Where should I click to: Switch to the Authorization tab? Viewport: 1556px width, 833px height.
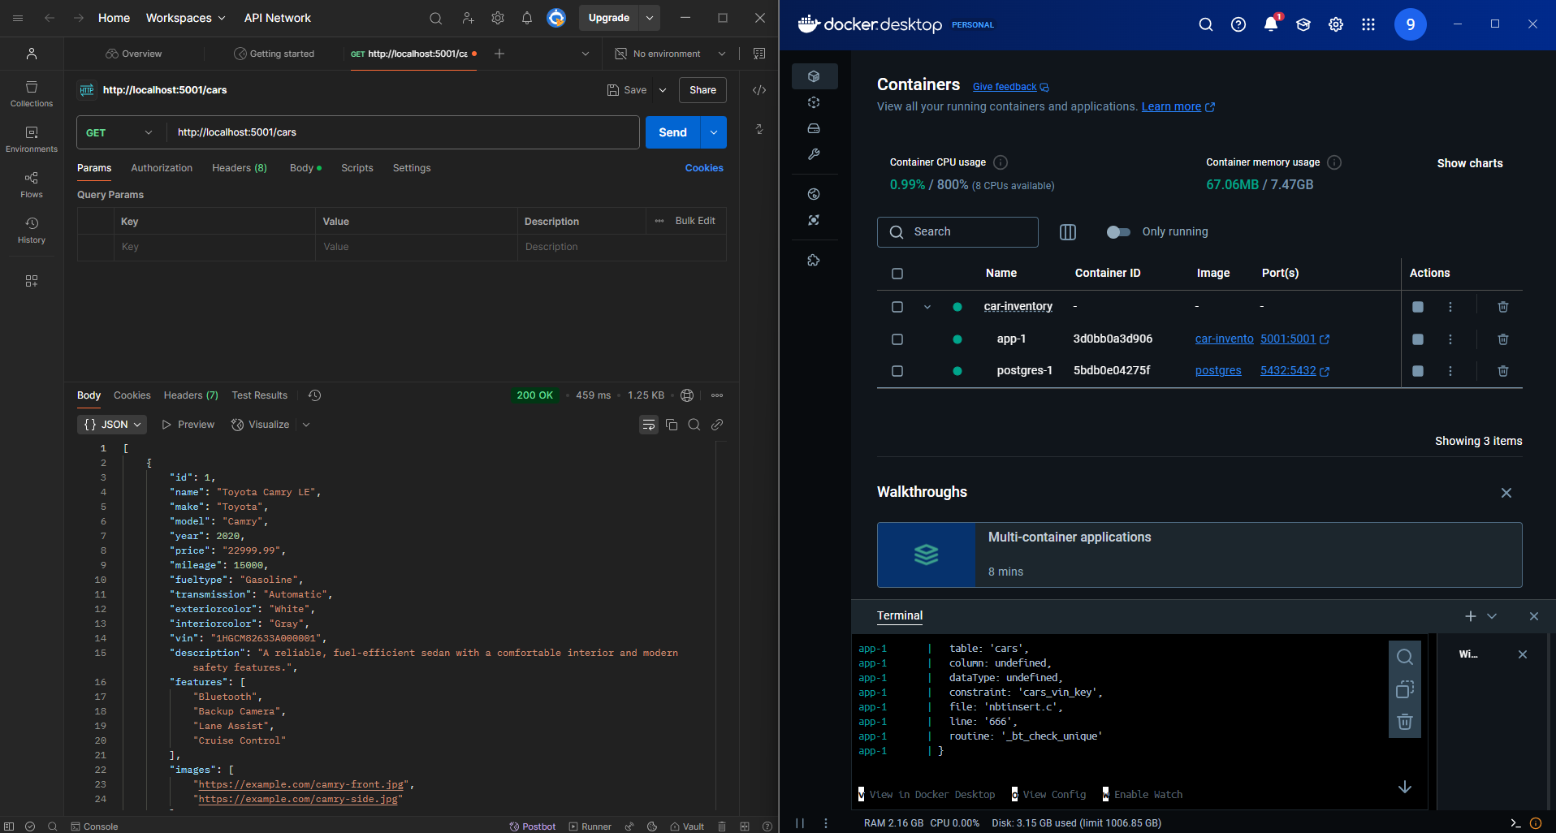[162, 168]
